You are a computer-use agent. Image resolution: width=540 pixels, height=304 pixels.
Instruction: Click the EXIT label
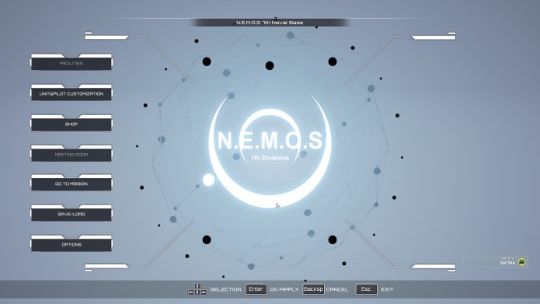[387, 289]
